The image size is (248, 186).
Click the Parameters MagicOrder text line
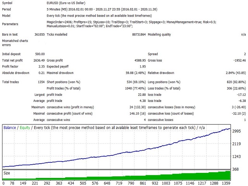coord(131,22)
